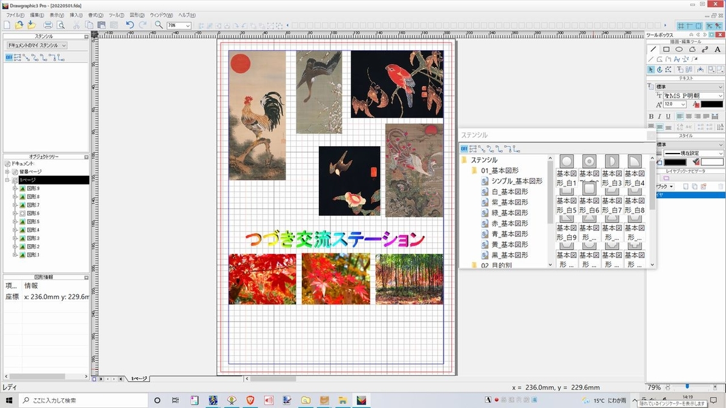Select 白_基本図形 stencil in tree
Viewport: 726px width, 408px height.
(509, 192)
